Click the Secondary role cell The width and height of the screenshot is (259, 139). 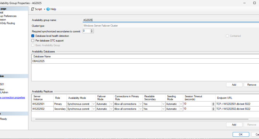[x=60, y=109]
